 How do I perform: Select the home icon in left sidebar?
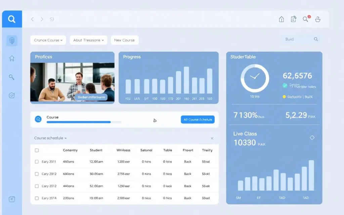tap(12, 58)
